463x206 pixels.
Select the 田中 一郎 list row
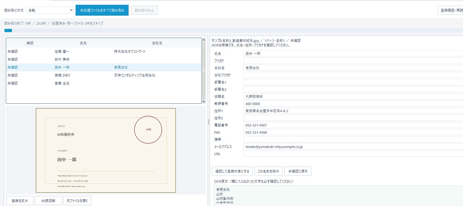pyautogui.click(x=104, y=67)
